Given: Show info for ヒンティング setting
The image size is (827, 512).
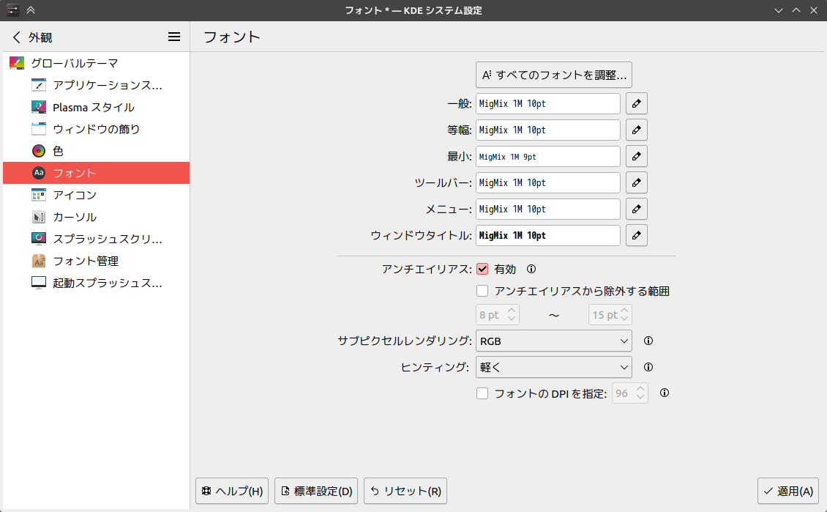Looking at the screenshot, I should pos(648,368).
